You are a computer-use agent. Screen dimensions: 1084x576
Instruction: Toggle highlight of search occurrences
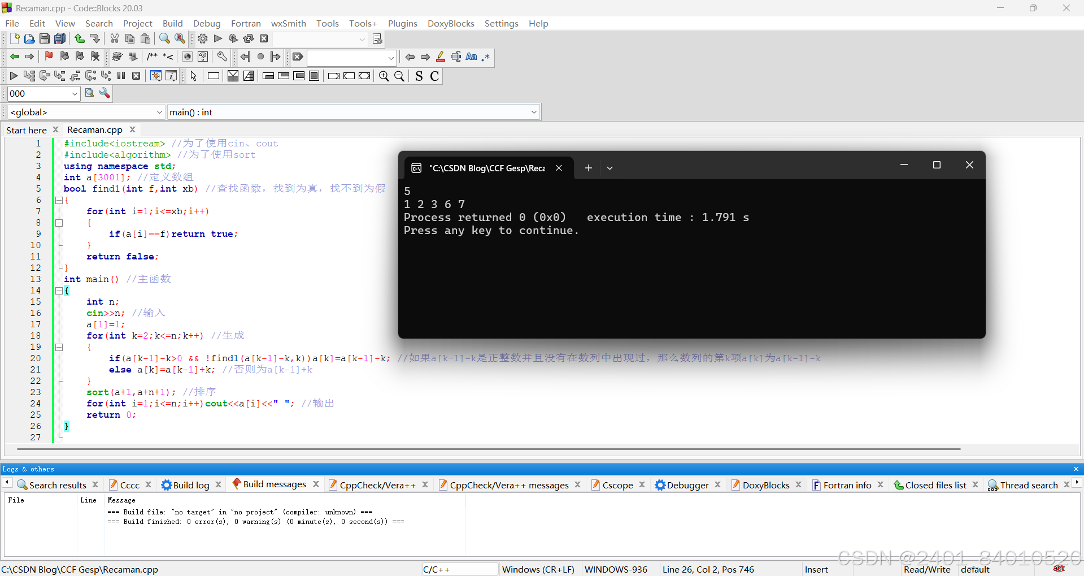point(441,57)
